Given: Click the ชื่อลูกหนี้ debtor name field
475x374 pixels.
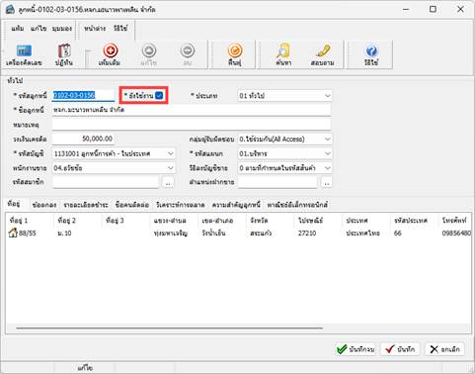Looking at the screenshot, I should click(x=192, y=110).
